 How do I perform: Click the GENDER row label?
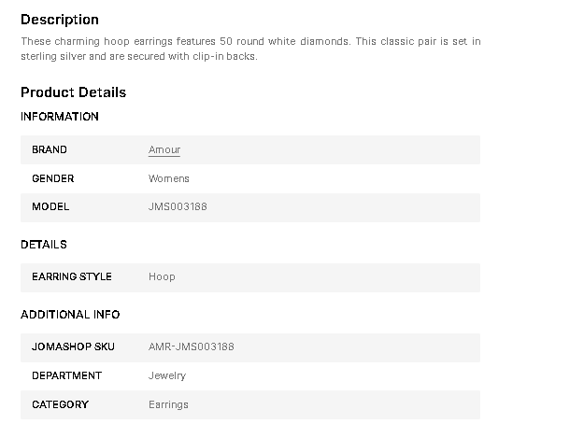[x=53, y=178]
